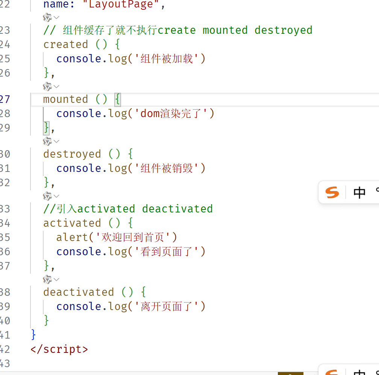Click the alert call with '欢迎回到首页'
This screenshot has width=379, height=375.
point(117,237)
